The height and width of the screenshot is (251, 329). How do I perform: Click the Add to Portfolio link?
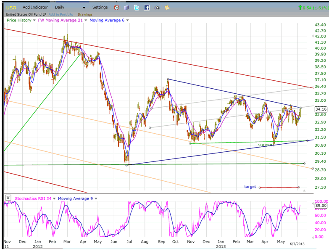coord(61,14)
